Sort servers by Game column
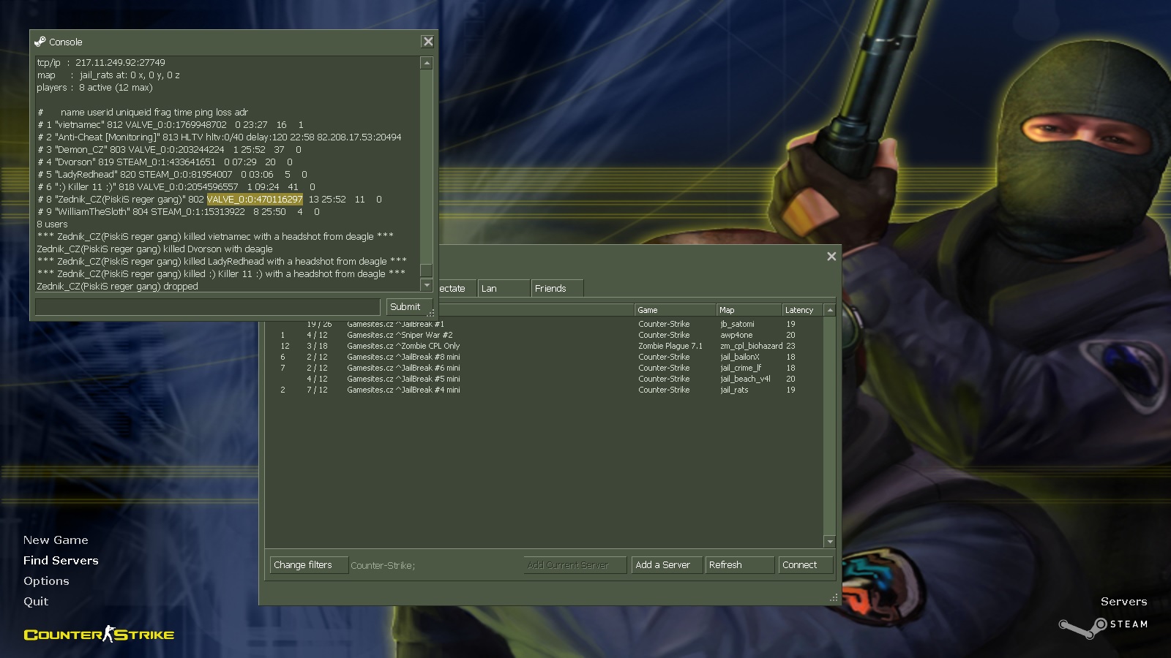1171x658 pixels. pyautogui.click(x=675, y=310)
